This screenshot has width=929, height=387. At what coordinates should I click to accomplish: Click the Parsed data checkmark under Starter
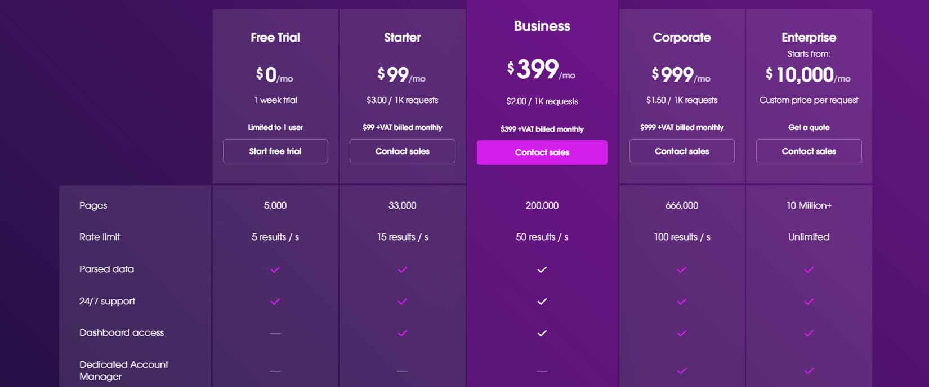point(402,269)
